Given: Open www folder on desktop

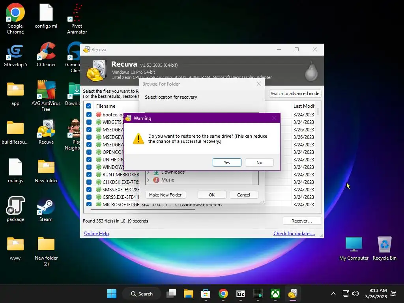Looking at the screenshot, I should coord(15,249).
